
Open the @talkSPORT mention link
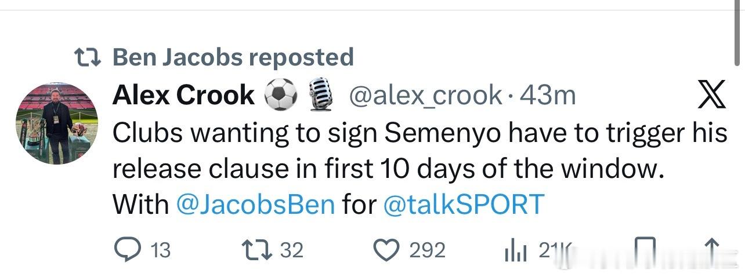[x=464, y=204]
